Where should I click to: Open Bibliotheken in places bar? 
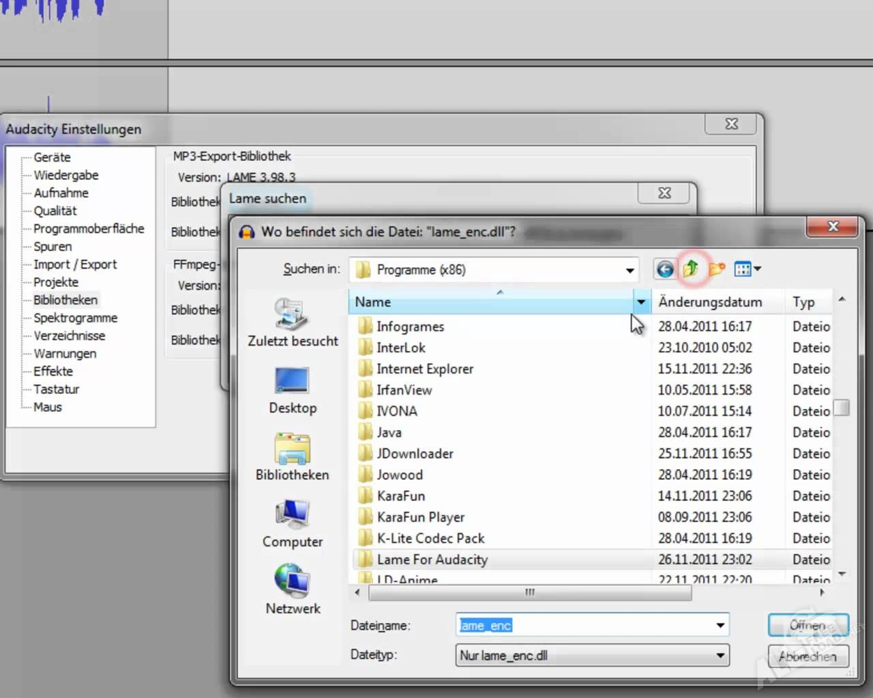click(x=293, y=457)
